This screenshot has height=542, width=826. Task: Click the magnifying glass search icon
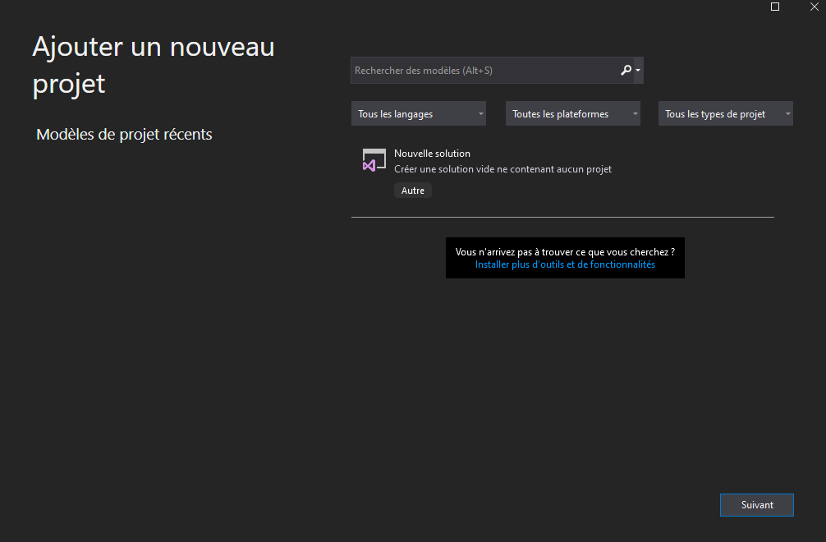(626, 71)
